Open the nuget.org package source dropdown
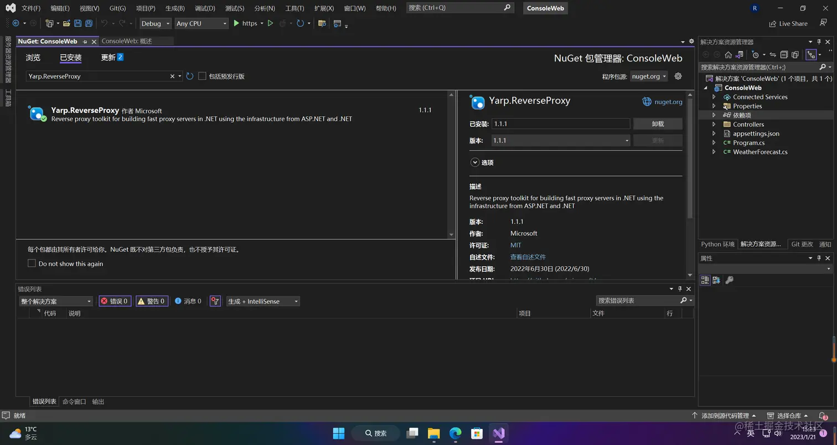Screen dimensions: 837x445 pyautogui.click(x=649, y=76)
